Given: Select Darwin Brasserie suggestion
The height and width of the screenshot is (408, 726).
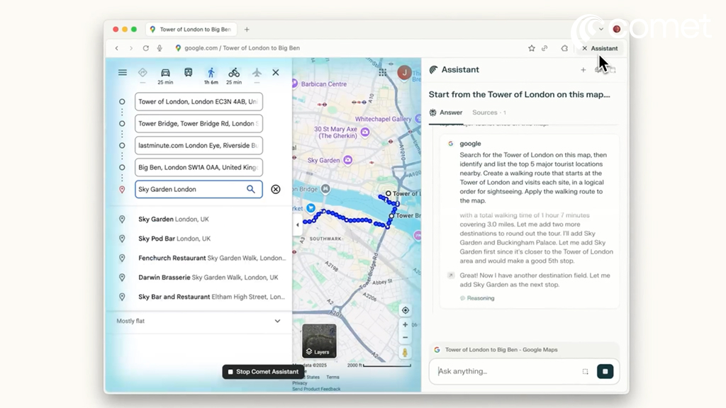Looking at the screenshot, I should (x=199, y=278).
